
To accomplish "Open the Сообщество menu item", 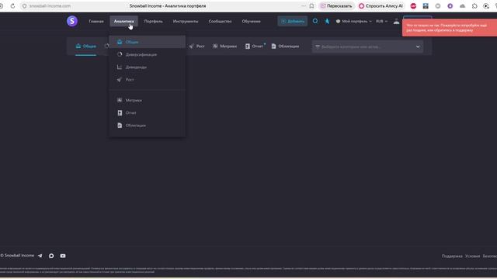I will (x=220, y=21).
